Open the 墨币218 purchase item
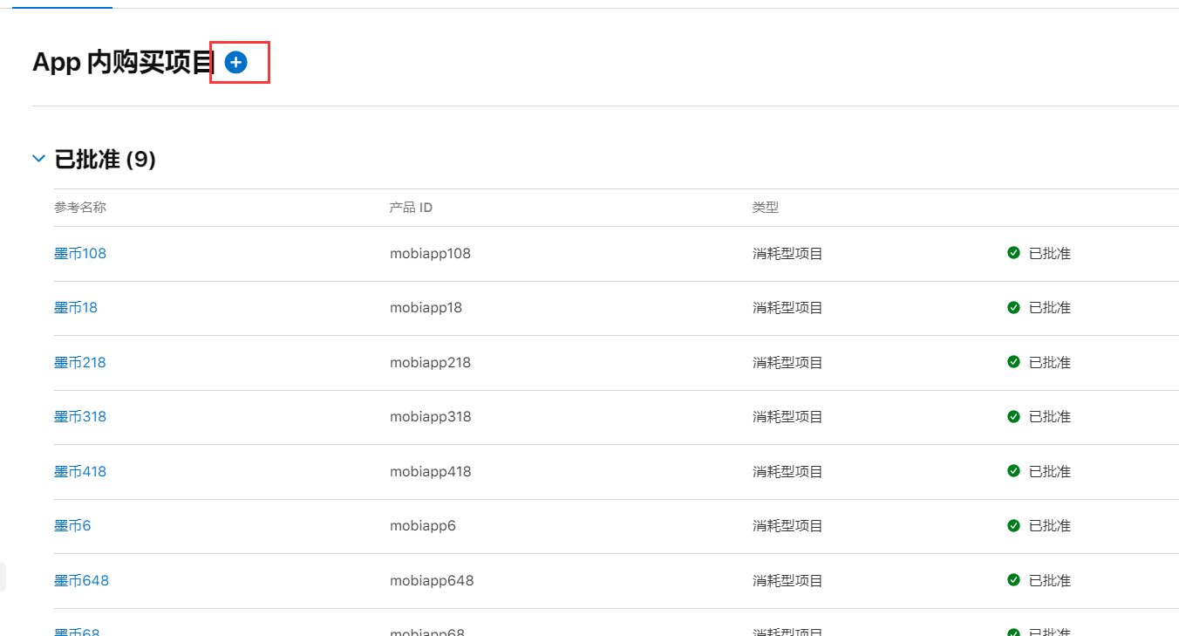Viewport: 1179px width, 636px height. pos(80,362)
